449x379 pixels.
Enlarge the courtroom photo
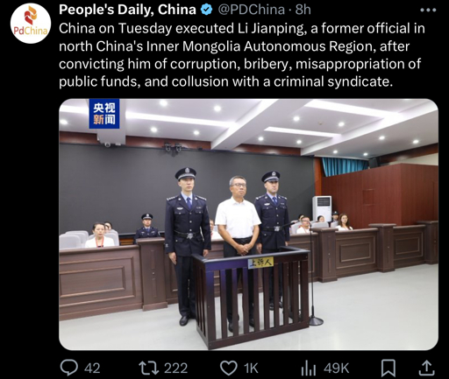click(248, 224)
